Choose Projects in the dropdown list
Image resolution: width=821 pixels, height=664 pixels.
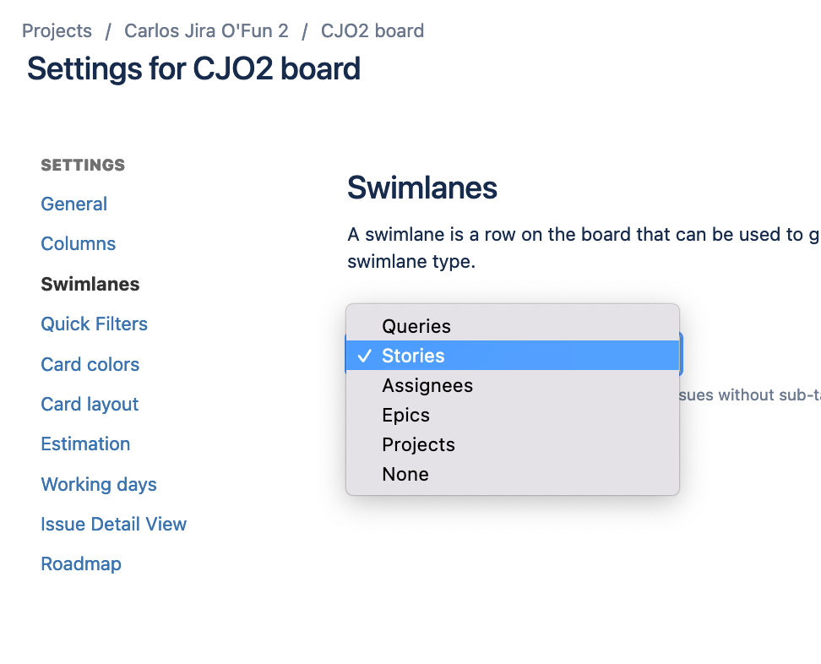click(x=418, y=444)
